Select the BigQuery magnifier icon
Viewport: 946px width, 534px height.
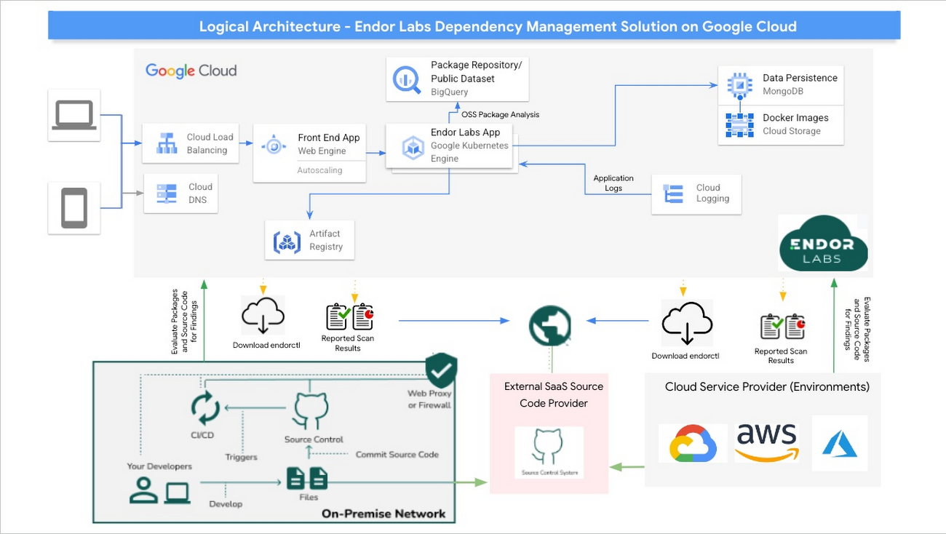407,79
